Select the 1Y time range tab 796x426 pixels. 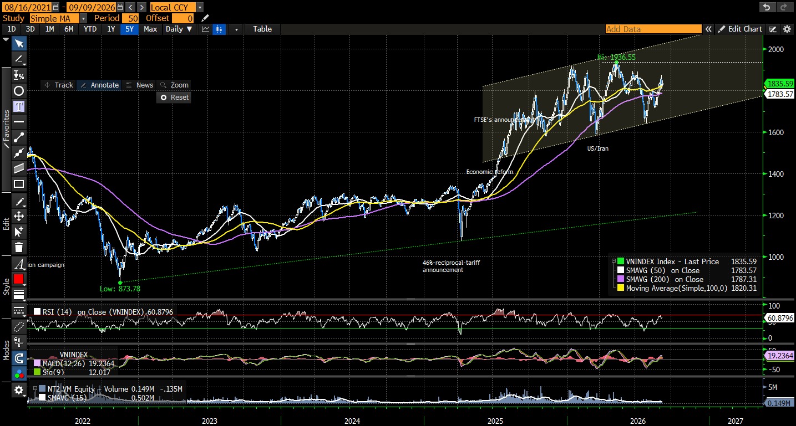[x=111, y=29]
